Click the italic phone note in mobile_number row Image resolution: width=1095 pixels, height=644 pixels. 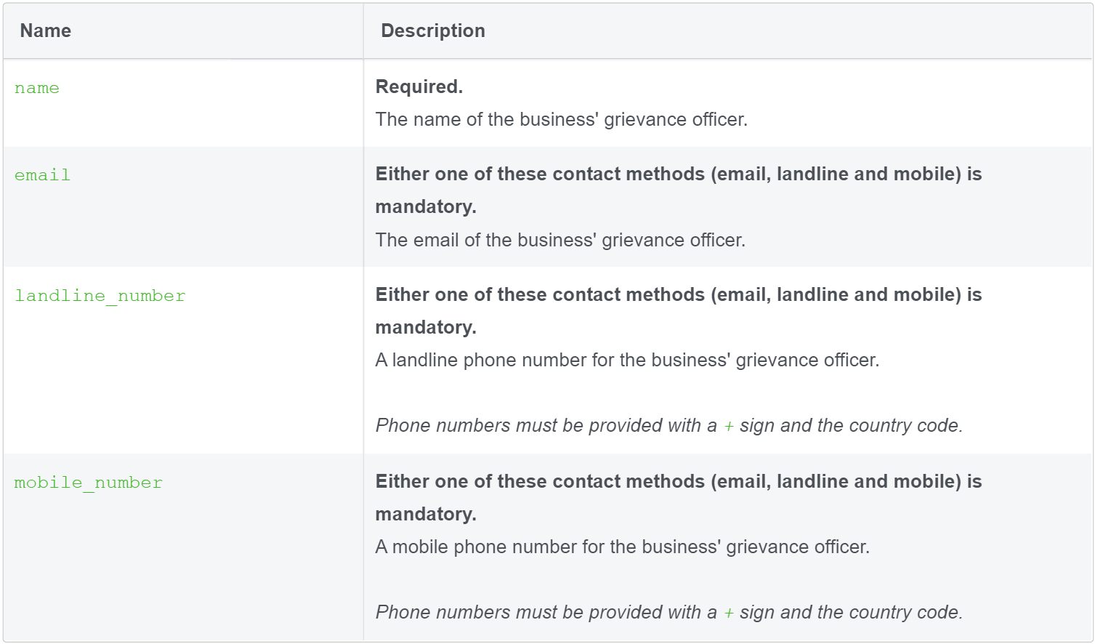[669, 612]
